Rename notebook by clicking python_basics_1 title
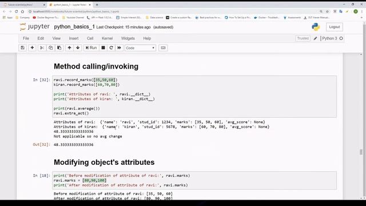 [74, 27]
